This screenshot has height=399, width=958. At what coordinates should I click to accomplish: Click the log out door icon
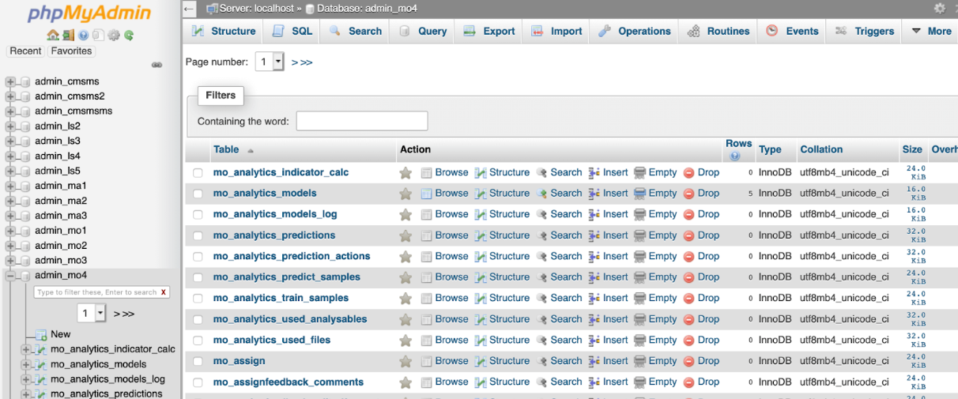[68, 35]
